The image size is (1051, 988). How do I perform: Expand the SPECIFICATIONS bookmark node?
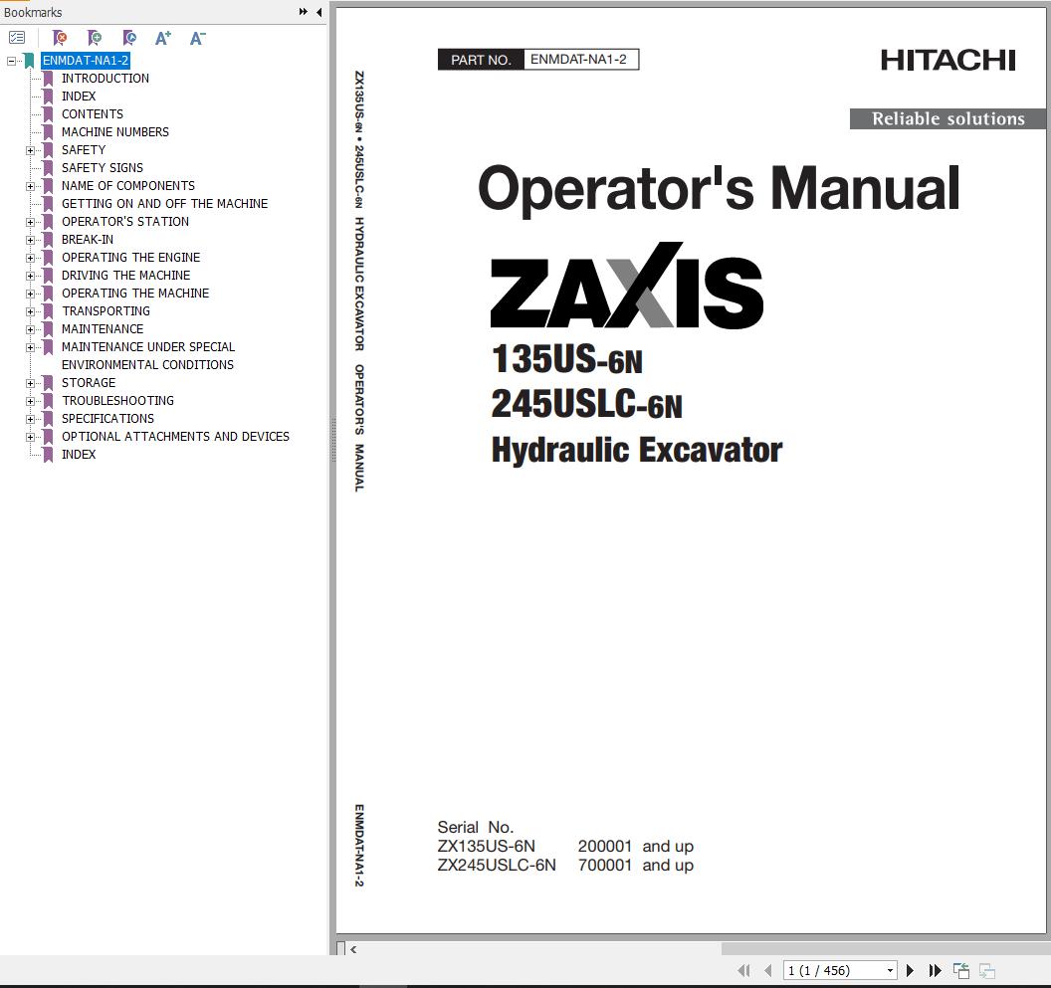(30, 420)
